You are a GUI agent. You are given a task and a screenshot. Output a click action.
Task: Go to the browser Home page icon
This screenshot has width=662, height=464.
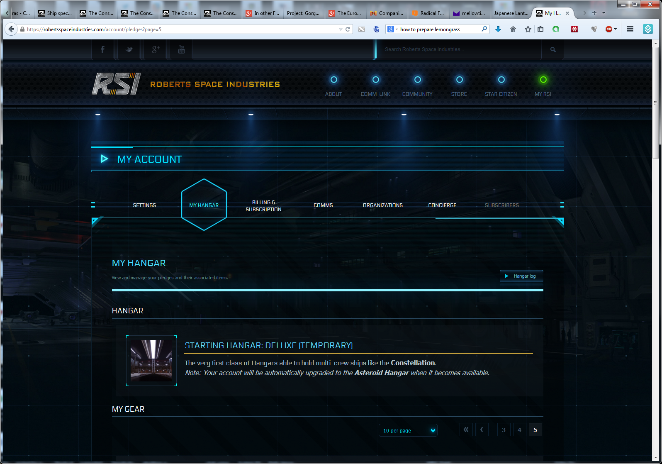click(513, 29)
